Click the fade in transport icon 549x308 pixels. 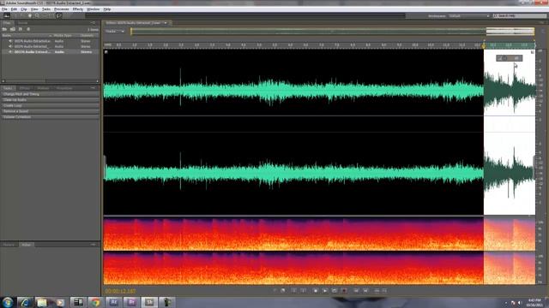pyautogui.click(x=377, y=291)
